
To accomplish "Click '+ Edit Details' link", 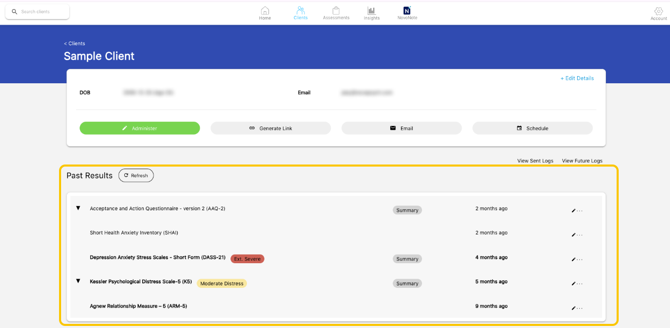I will [x=577, y=78].
